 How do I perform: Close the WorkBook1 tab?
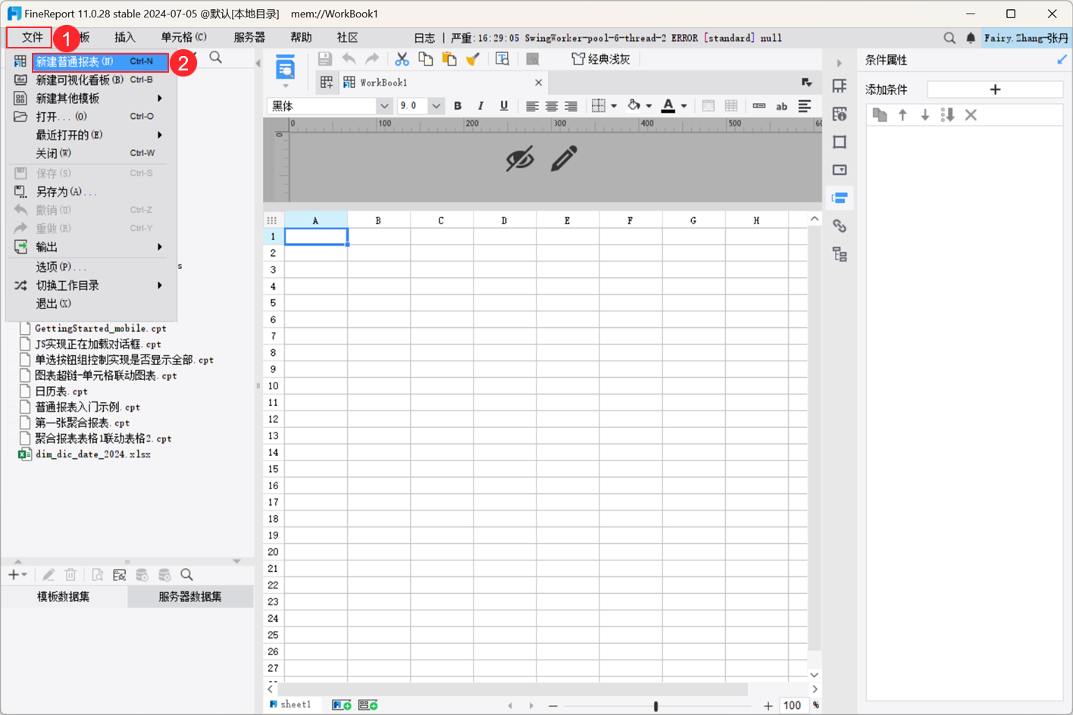point(539,83)
